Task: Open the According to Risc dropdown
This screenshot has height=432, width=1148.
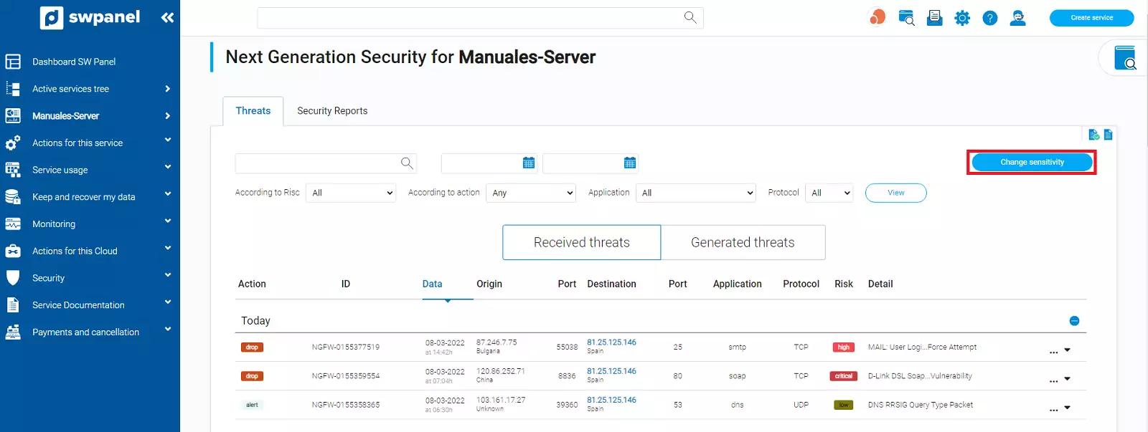Action: point(351,193)
